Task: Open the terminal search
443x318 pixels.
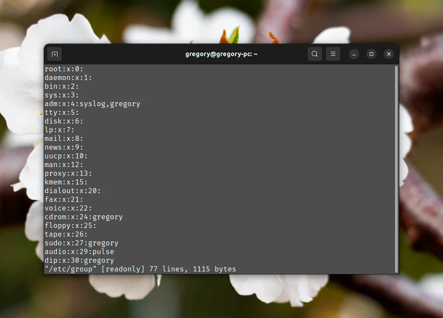Action: point(314,54)
